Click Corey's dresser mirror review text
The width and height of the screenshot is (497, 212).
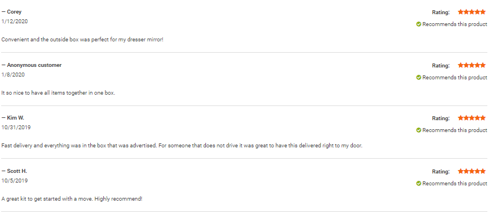(x=82, y=40)
